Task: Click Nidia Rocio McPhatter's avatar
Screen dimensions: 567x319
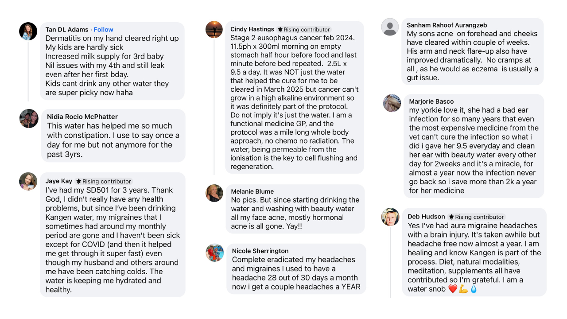Action: (x=29, y=119)
